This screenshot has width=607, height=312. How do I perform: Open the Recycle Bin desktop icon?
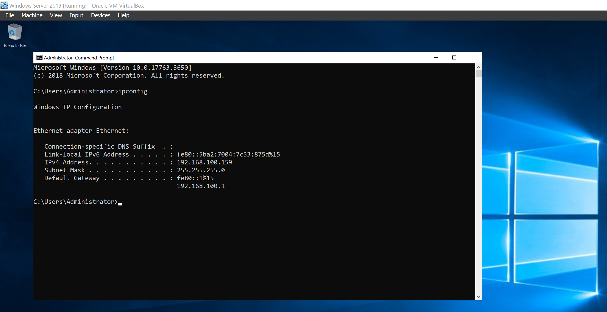point(15,36)
